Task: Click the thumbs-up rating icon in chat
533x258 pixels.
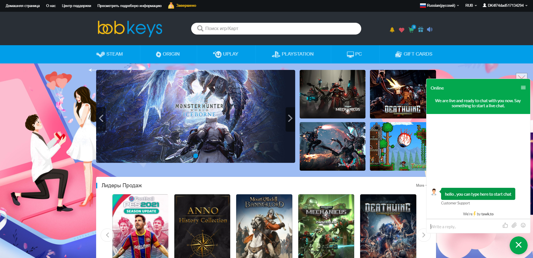Action: [x=505, y=225]
